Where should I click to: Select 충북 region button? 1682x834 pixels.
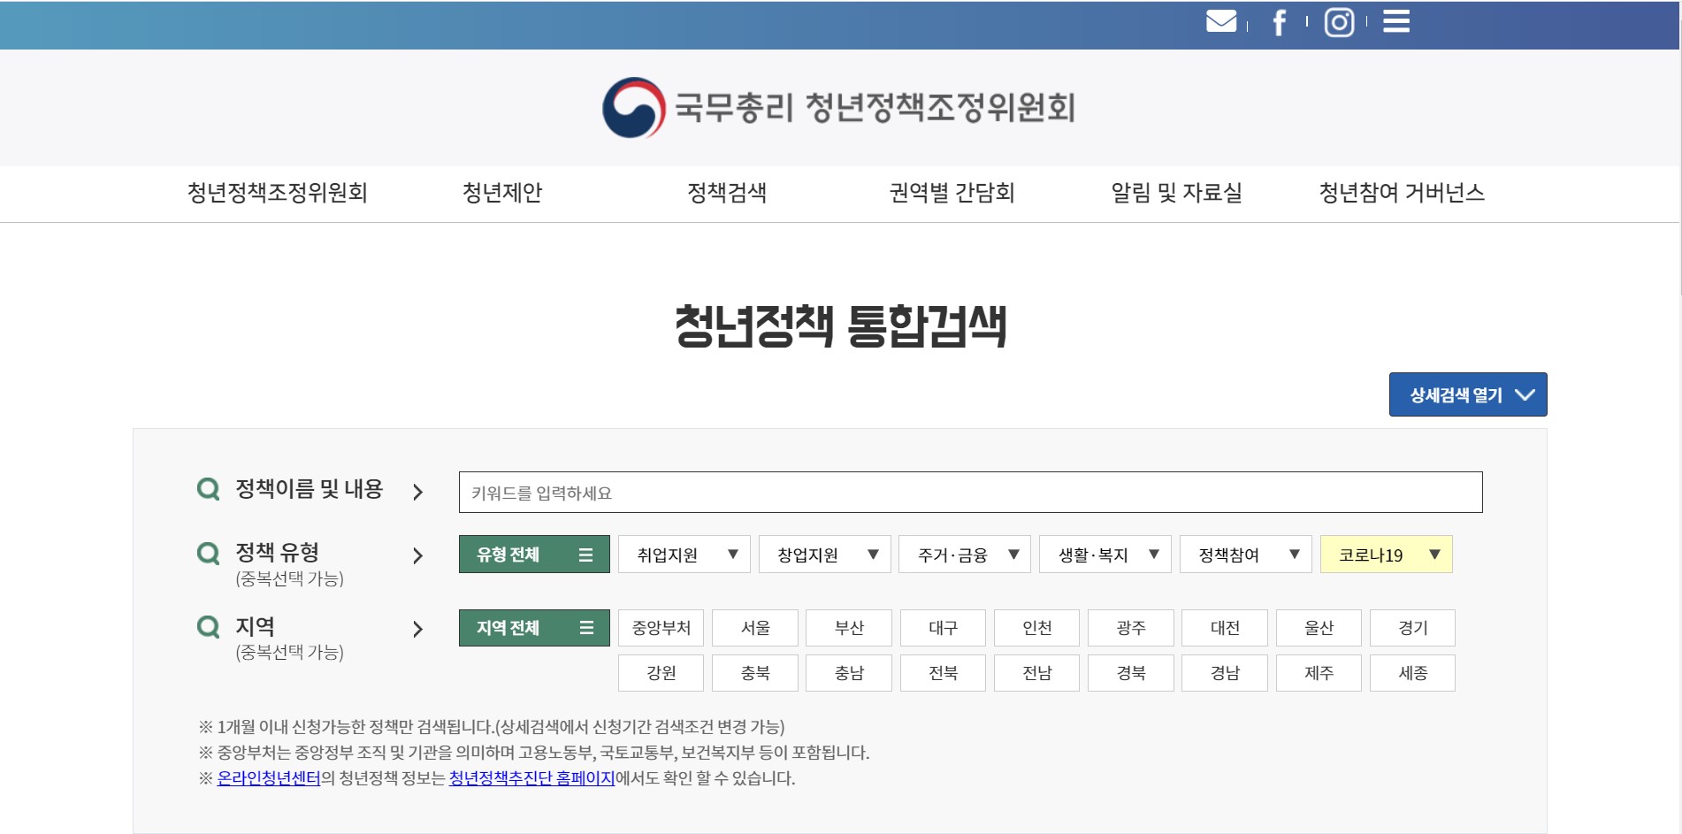(755, 673)
